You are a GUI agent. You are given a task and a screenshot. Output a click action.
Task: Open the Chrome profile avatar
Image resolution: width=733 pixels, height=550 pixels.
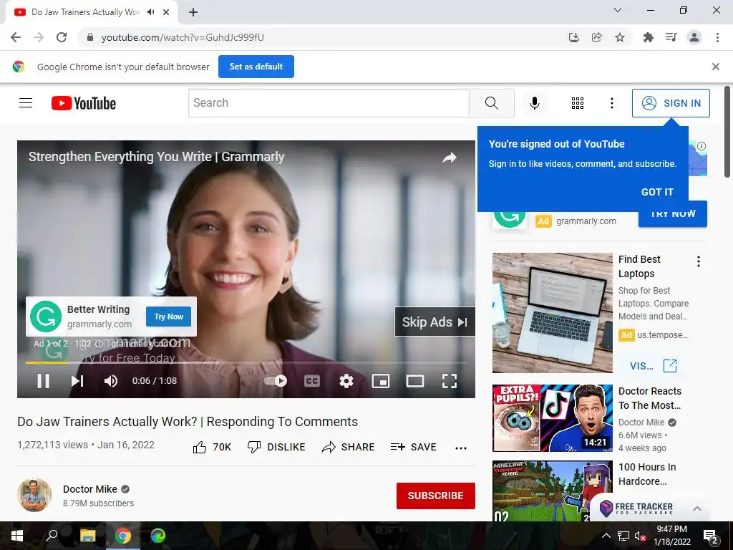click(694, 37)
